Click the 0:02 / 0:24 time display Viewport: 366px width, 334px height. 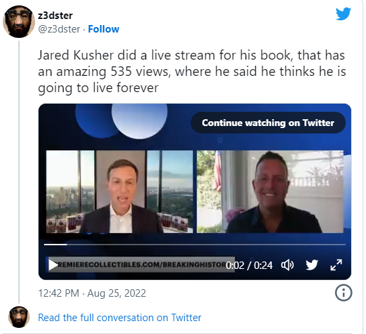click(x=249, y=266)
